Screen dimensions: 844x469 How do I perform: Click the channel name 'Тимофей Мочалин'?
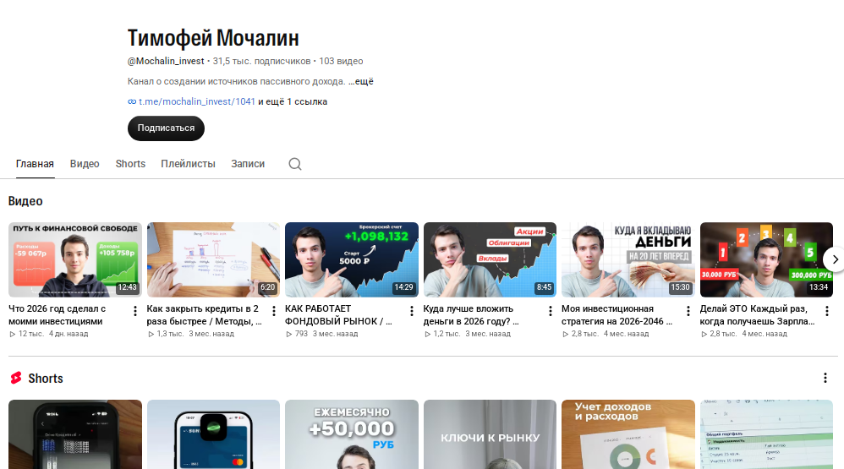pos(213,38)
